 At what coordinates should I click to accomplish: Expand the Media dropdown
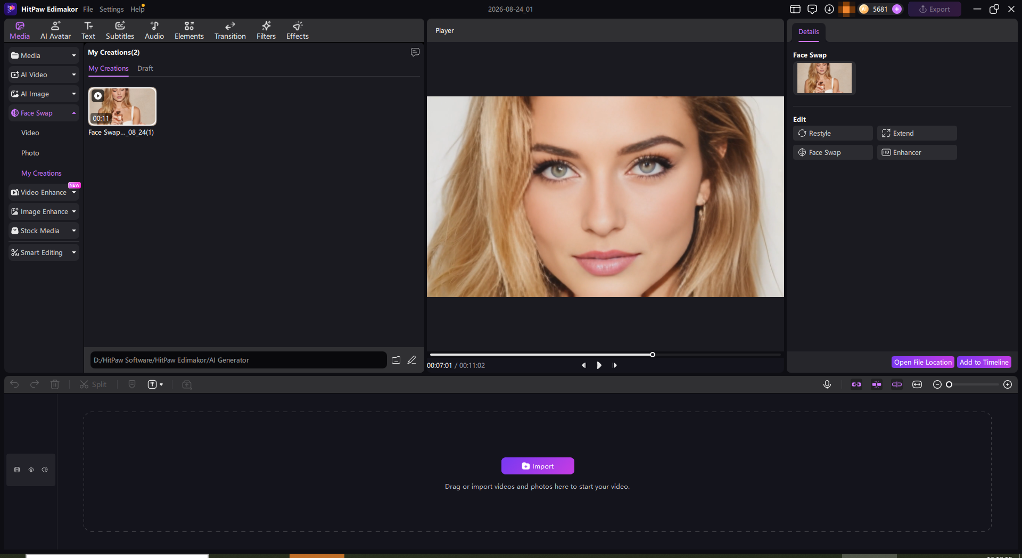[x=44, y=55]
